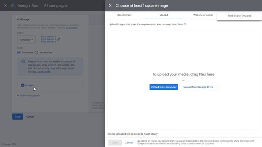Open help icon next to upload requirements
The width and height of the screenshot is (262, 147).
[x=185, y=24]
